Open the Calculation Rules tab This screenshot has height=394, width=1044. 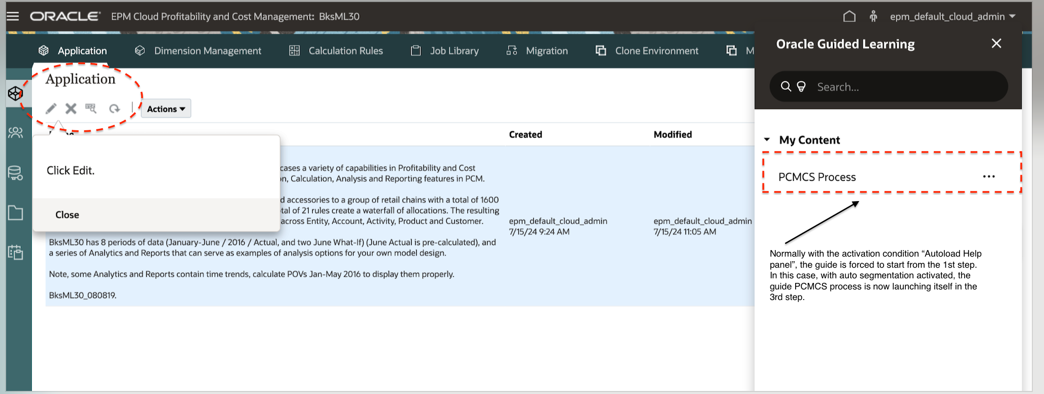336,51
